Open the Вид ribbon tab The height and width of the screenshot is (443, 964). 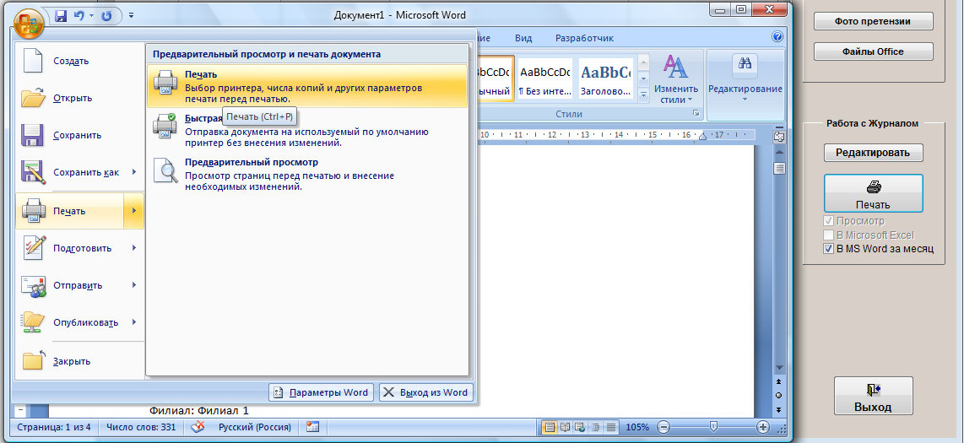point(523,38)
